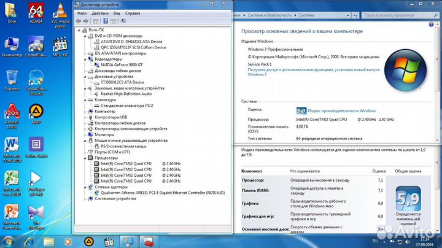442x248 pixels.
Task: Select the Qualcomm Atheros AR8131 Ethernet Controller
Action: tap(163, 193)
